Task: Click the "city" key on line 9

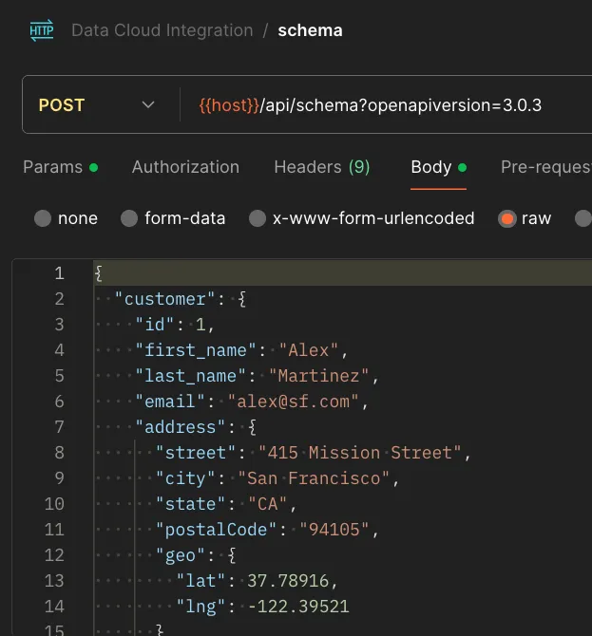Action: tap(185, 478)
